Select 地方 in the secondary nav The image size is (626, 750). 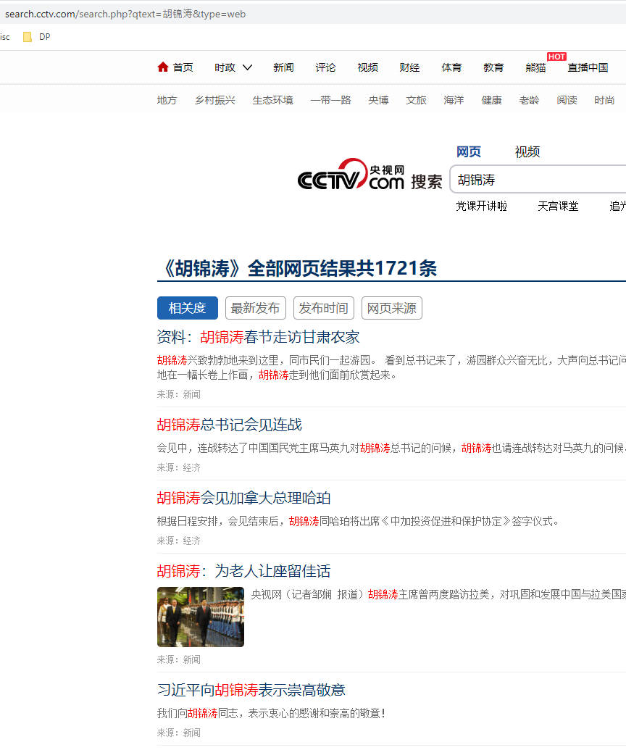[167, 100]
